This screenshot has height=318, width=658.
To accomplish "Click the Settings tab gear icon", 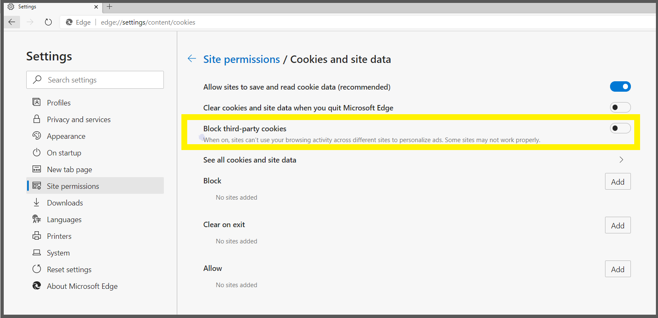I will (11, 7).
